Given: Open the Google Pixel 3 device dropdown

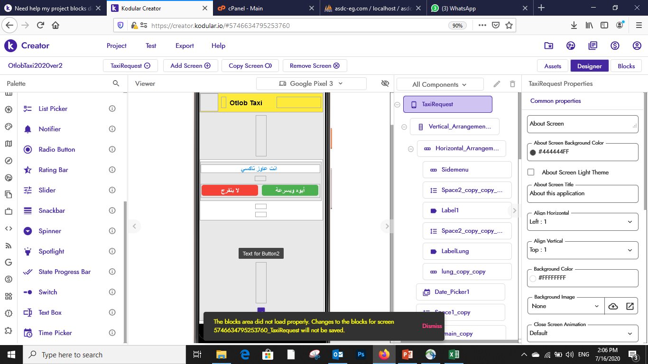Looking at the screenshot, I should [311, 83].
